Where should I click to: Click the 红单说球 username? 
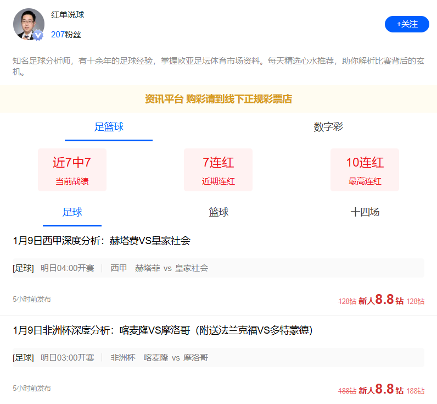tap(68, 15)
